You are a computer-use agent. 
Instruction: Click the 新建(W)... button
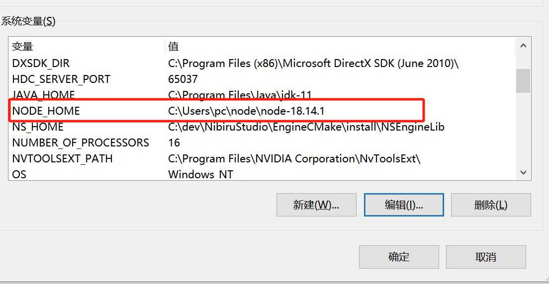(x=316, y=205)
